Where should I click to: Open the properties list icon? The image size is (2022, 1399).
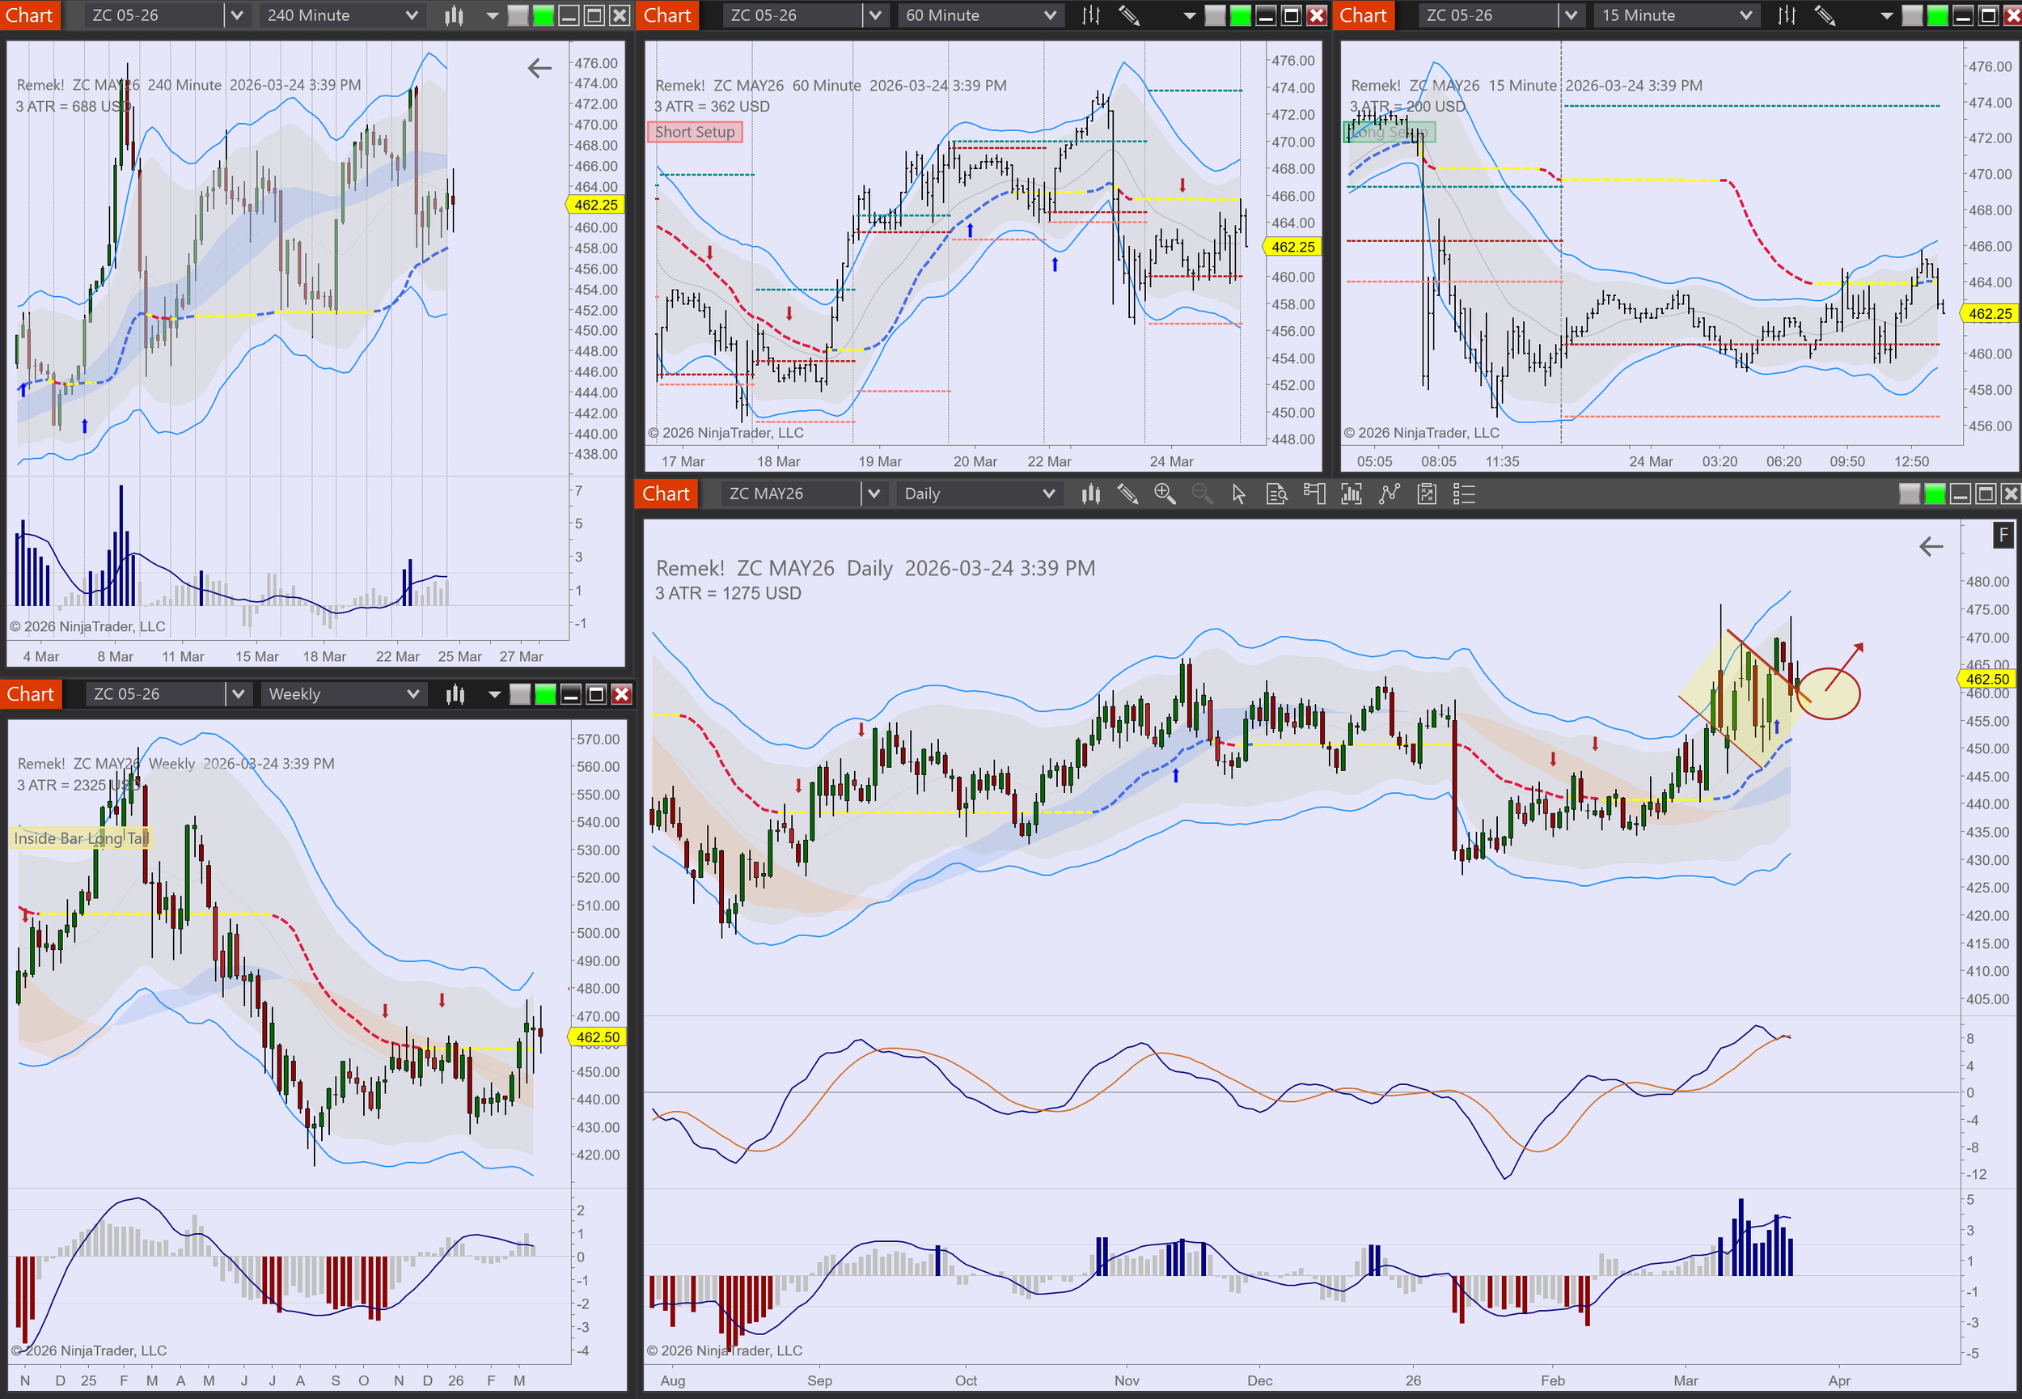[x=1464, y=494]
